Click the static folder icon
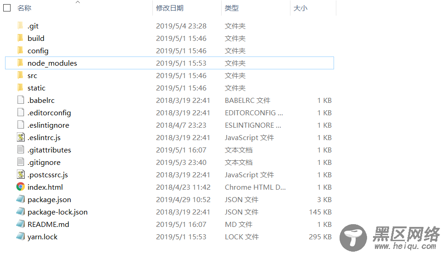This screenshot has width=446, height=254. click(x=20, y=87)
